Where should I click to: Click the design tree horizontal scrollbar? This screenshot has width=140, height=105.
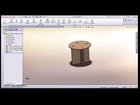13,84
